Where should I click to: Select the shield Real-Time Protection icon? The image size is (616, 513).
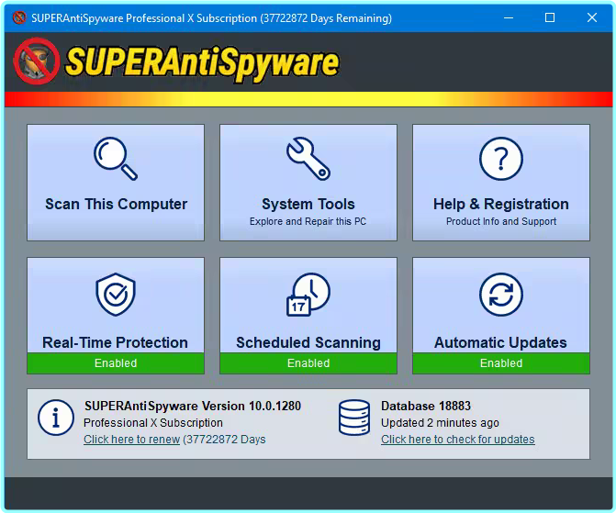[x=115, y=295]
